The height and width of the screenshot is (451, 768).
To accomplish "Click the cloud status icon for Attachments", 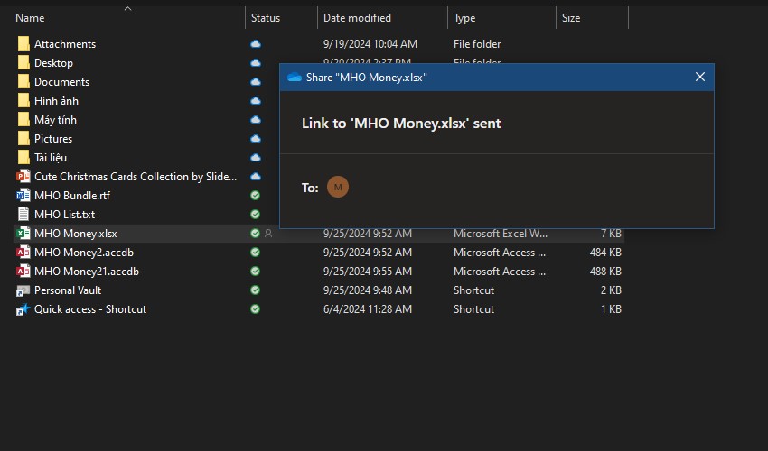I will point(256,44).
